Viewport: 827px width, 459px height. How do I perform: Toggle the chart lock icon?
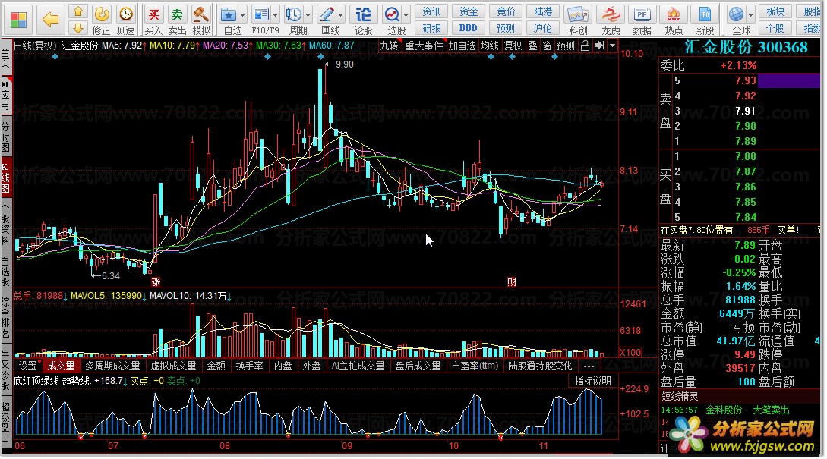585,46
